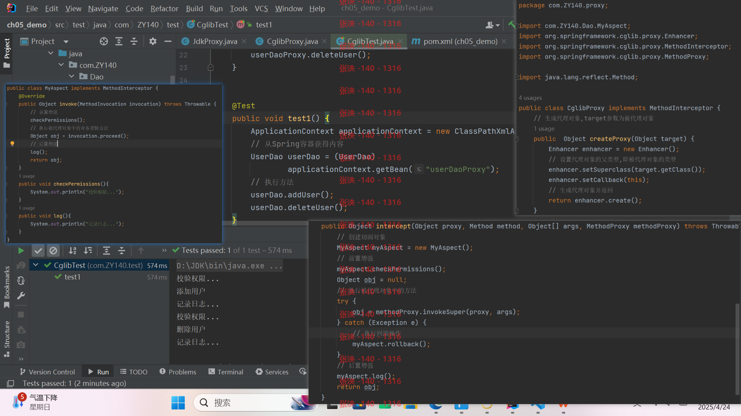Show more Run sidebar actions

pyautogui.click(x=21, y=359)
